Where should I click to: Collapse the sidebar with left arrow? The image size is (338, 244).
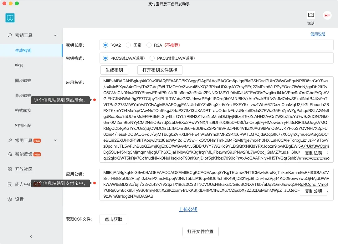(31, 236)
